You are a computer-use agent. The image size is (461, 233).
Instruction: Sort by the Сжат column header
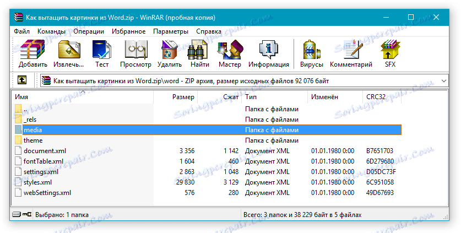[220, 97]
